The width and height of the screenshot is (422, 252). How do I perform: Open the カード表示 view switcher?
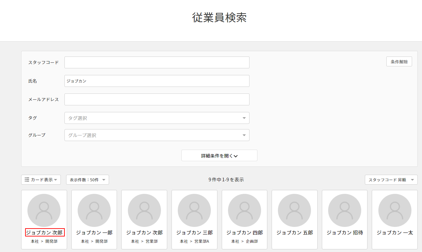point(41,180)
